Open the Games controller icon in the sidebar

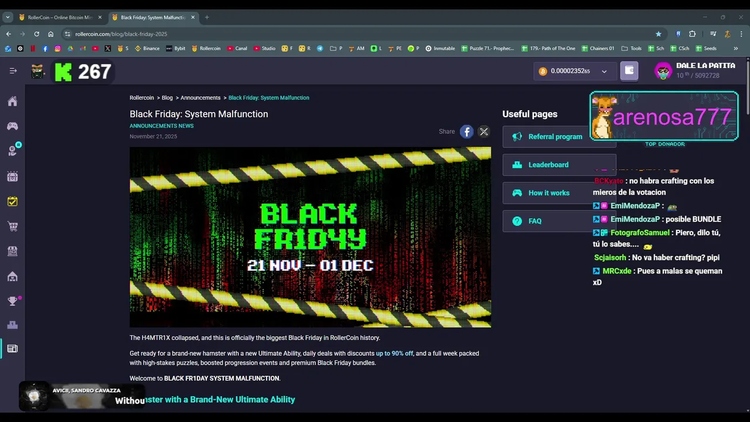pos(12,126)
